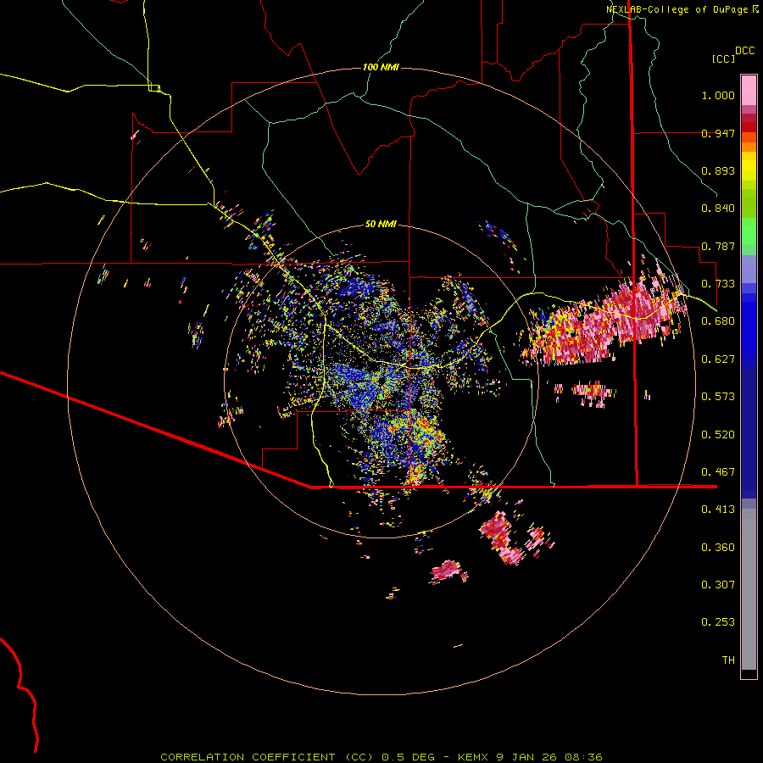
Task: Select the "[CC]" legend unit label
Action: [x=724, y=58]
